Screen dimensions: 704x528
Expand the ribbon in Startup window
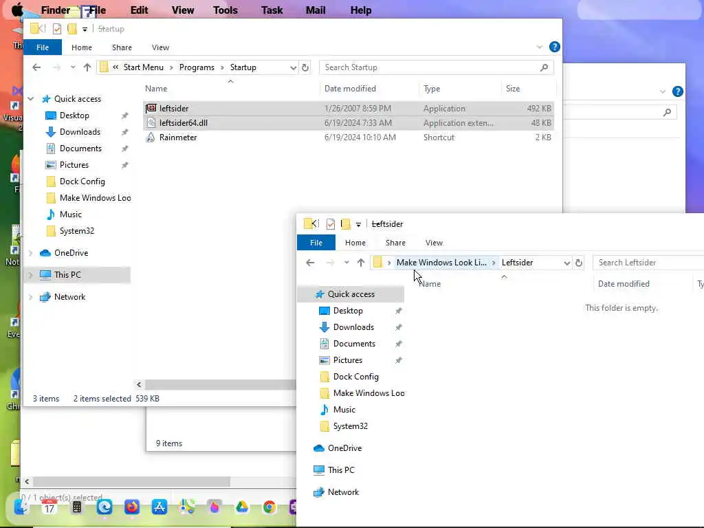click(539, 47)
